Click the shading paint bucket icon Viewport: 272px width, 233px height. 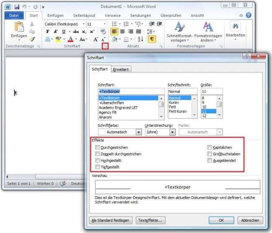115,39
